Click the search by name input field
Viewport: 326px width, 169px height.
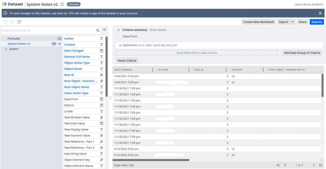click(46, 30)
